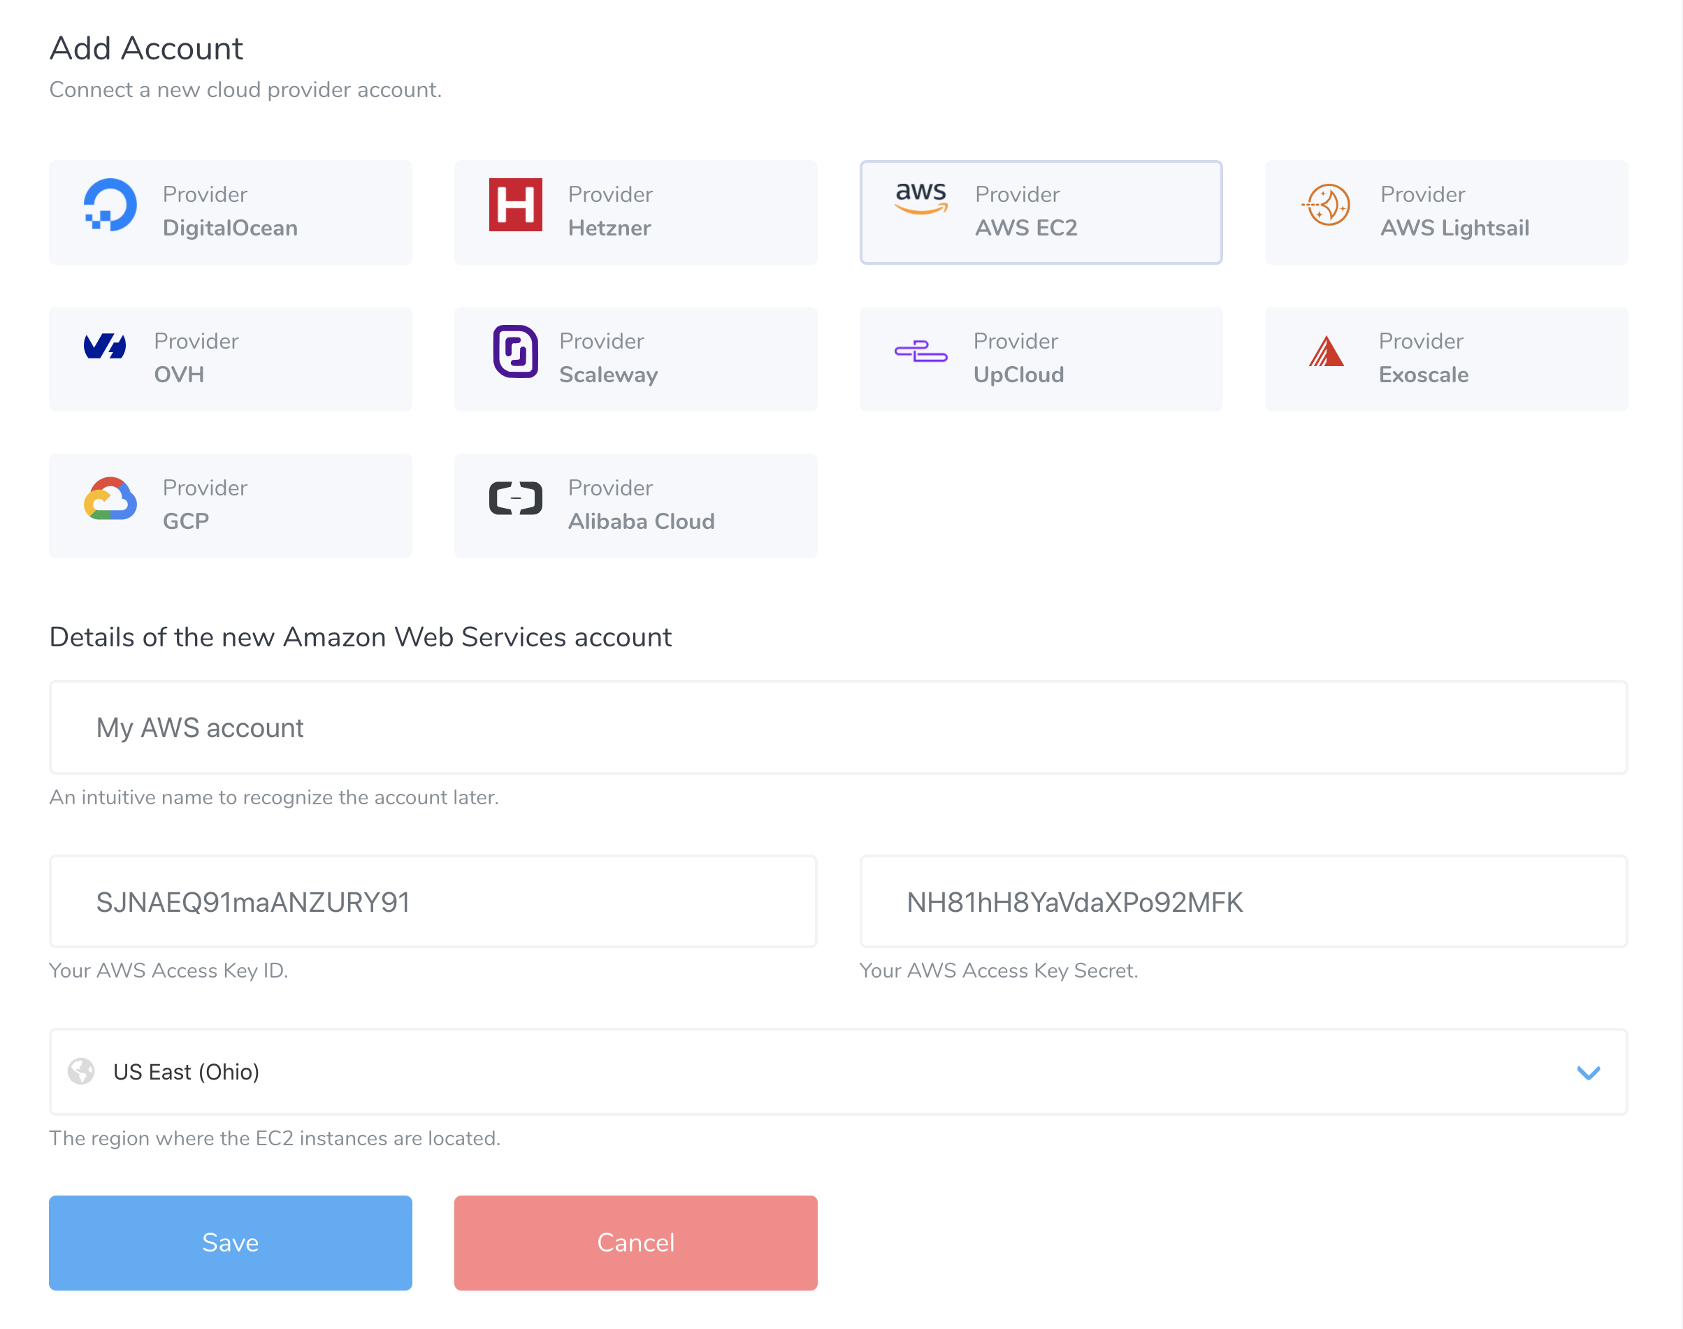Click the 'Add Account' page heading
The height and width of the screenshot is (1329, 1683).
tap(146, 48)
